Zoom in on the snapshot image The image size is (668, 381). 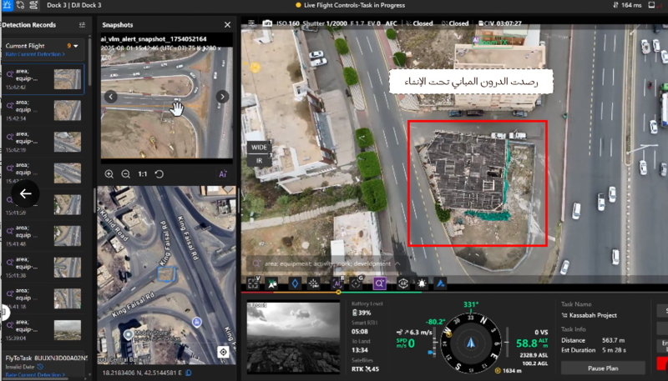[109, 174]
